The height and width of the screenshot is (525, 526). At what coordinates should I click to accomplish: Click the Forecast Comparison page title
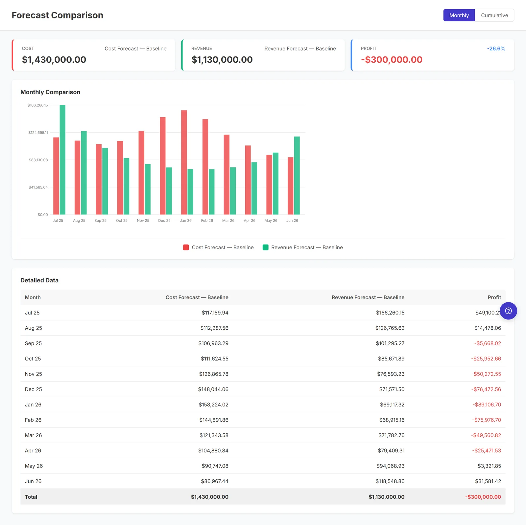(58, 15)
